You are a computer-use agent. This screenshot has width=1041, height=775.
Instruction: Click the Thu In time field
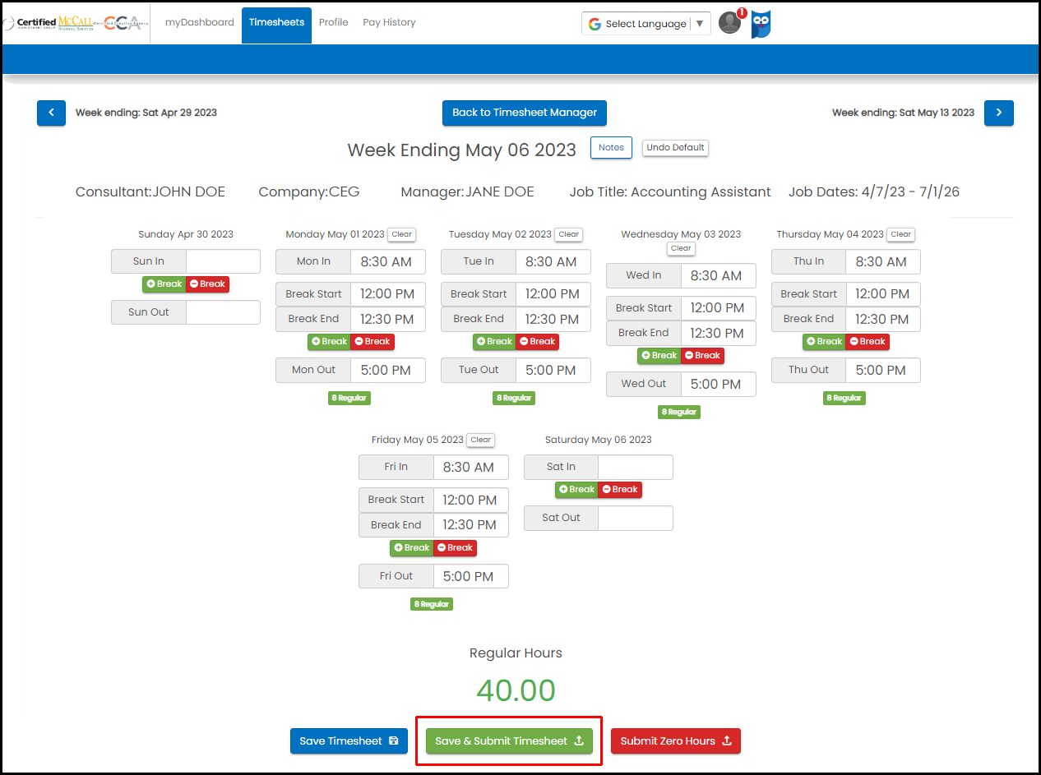click(883, 262)
